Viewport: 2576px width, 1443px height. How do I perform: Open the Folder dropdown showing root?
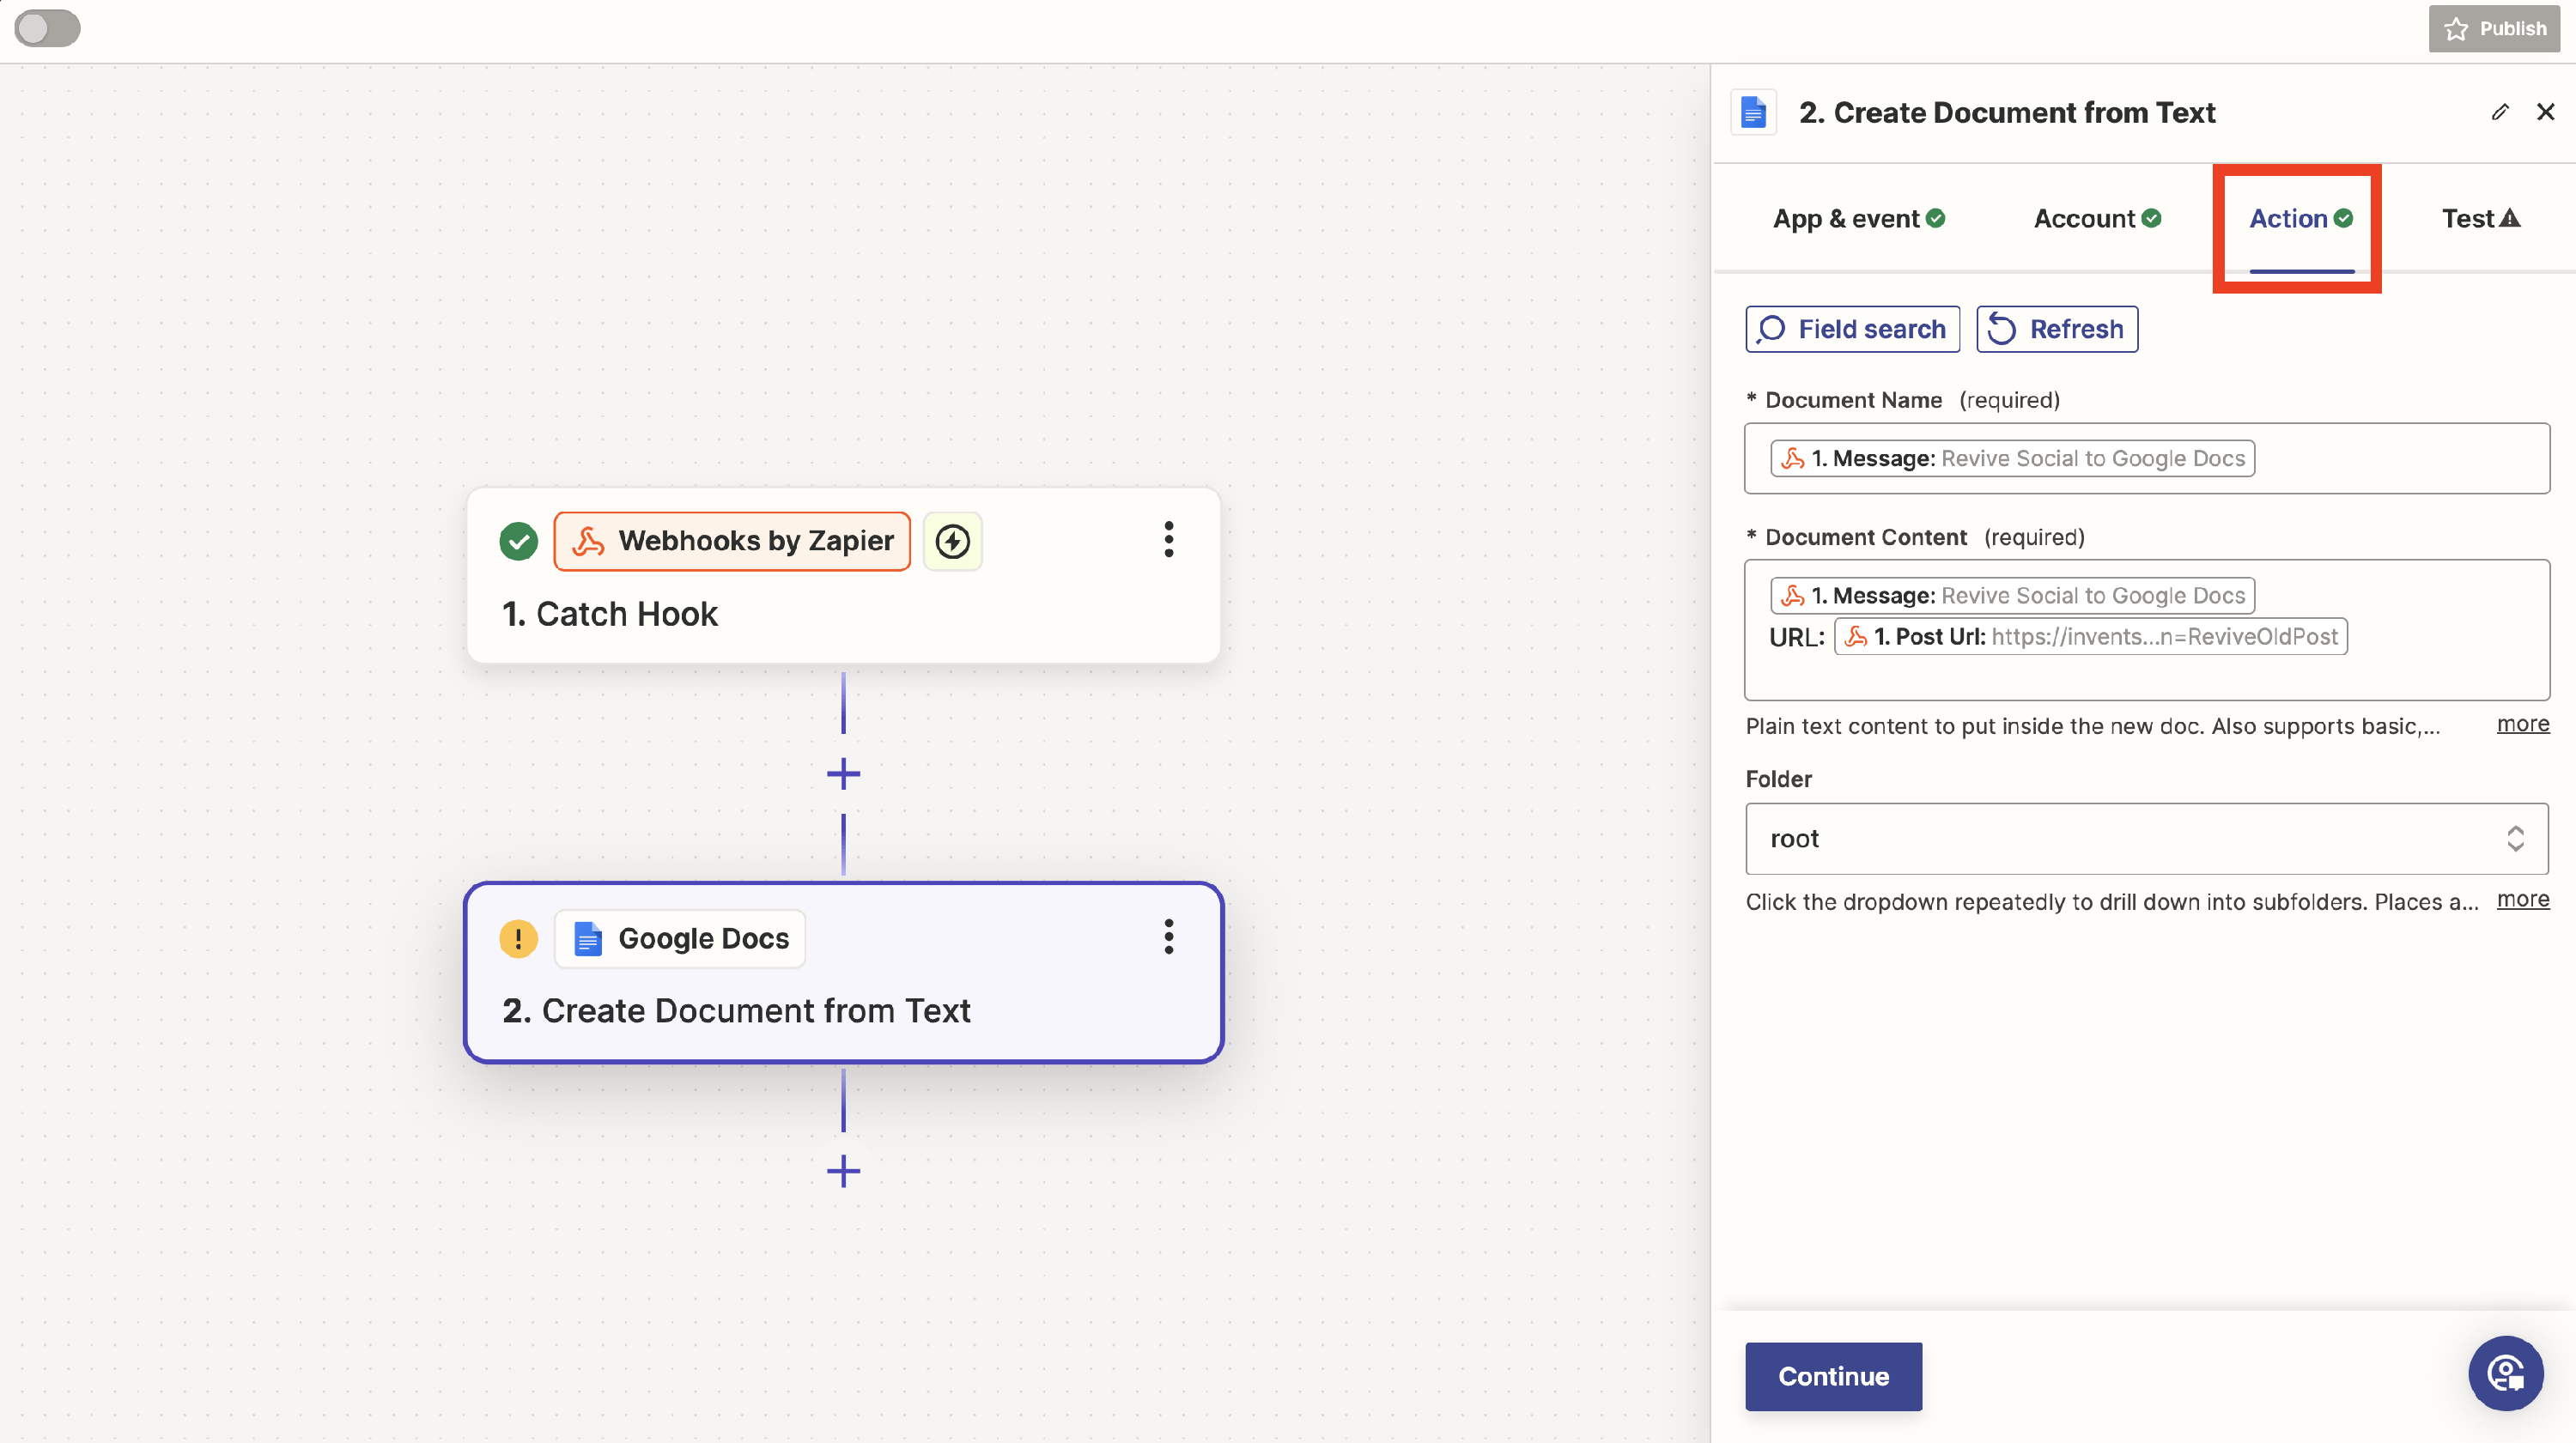pos(2146,838)
